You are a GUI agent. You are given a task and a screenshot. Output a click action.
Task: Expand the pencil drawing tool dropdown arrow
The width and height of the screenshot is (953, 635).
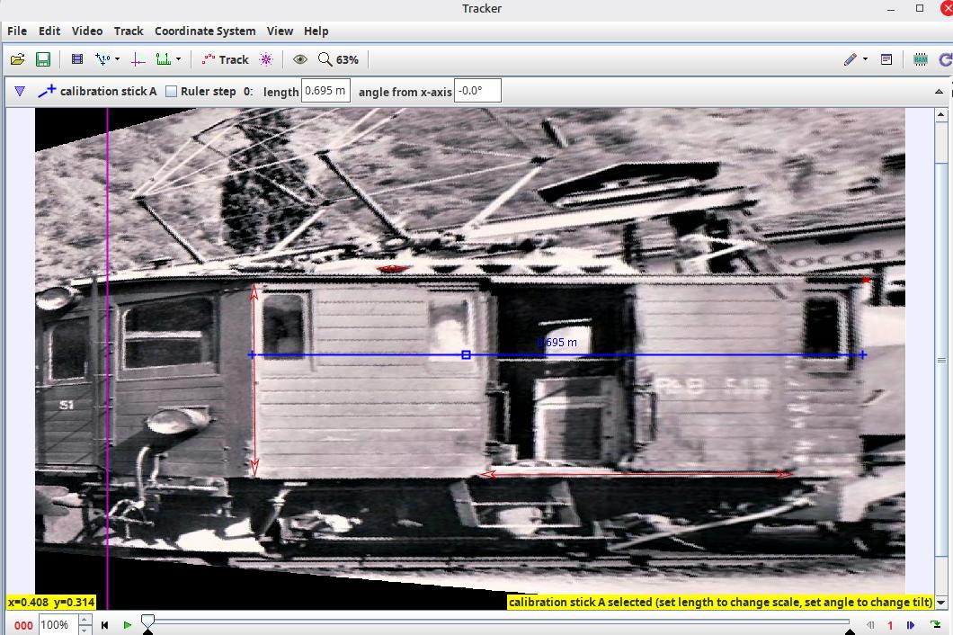[x=865, y=59]
